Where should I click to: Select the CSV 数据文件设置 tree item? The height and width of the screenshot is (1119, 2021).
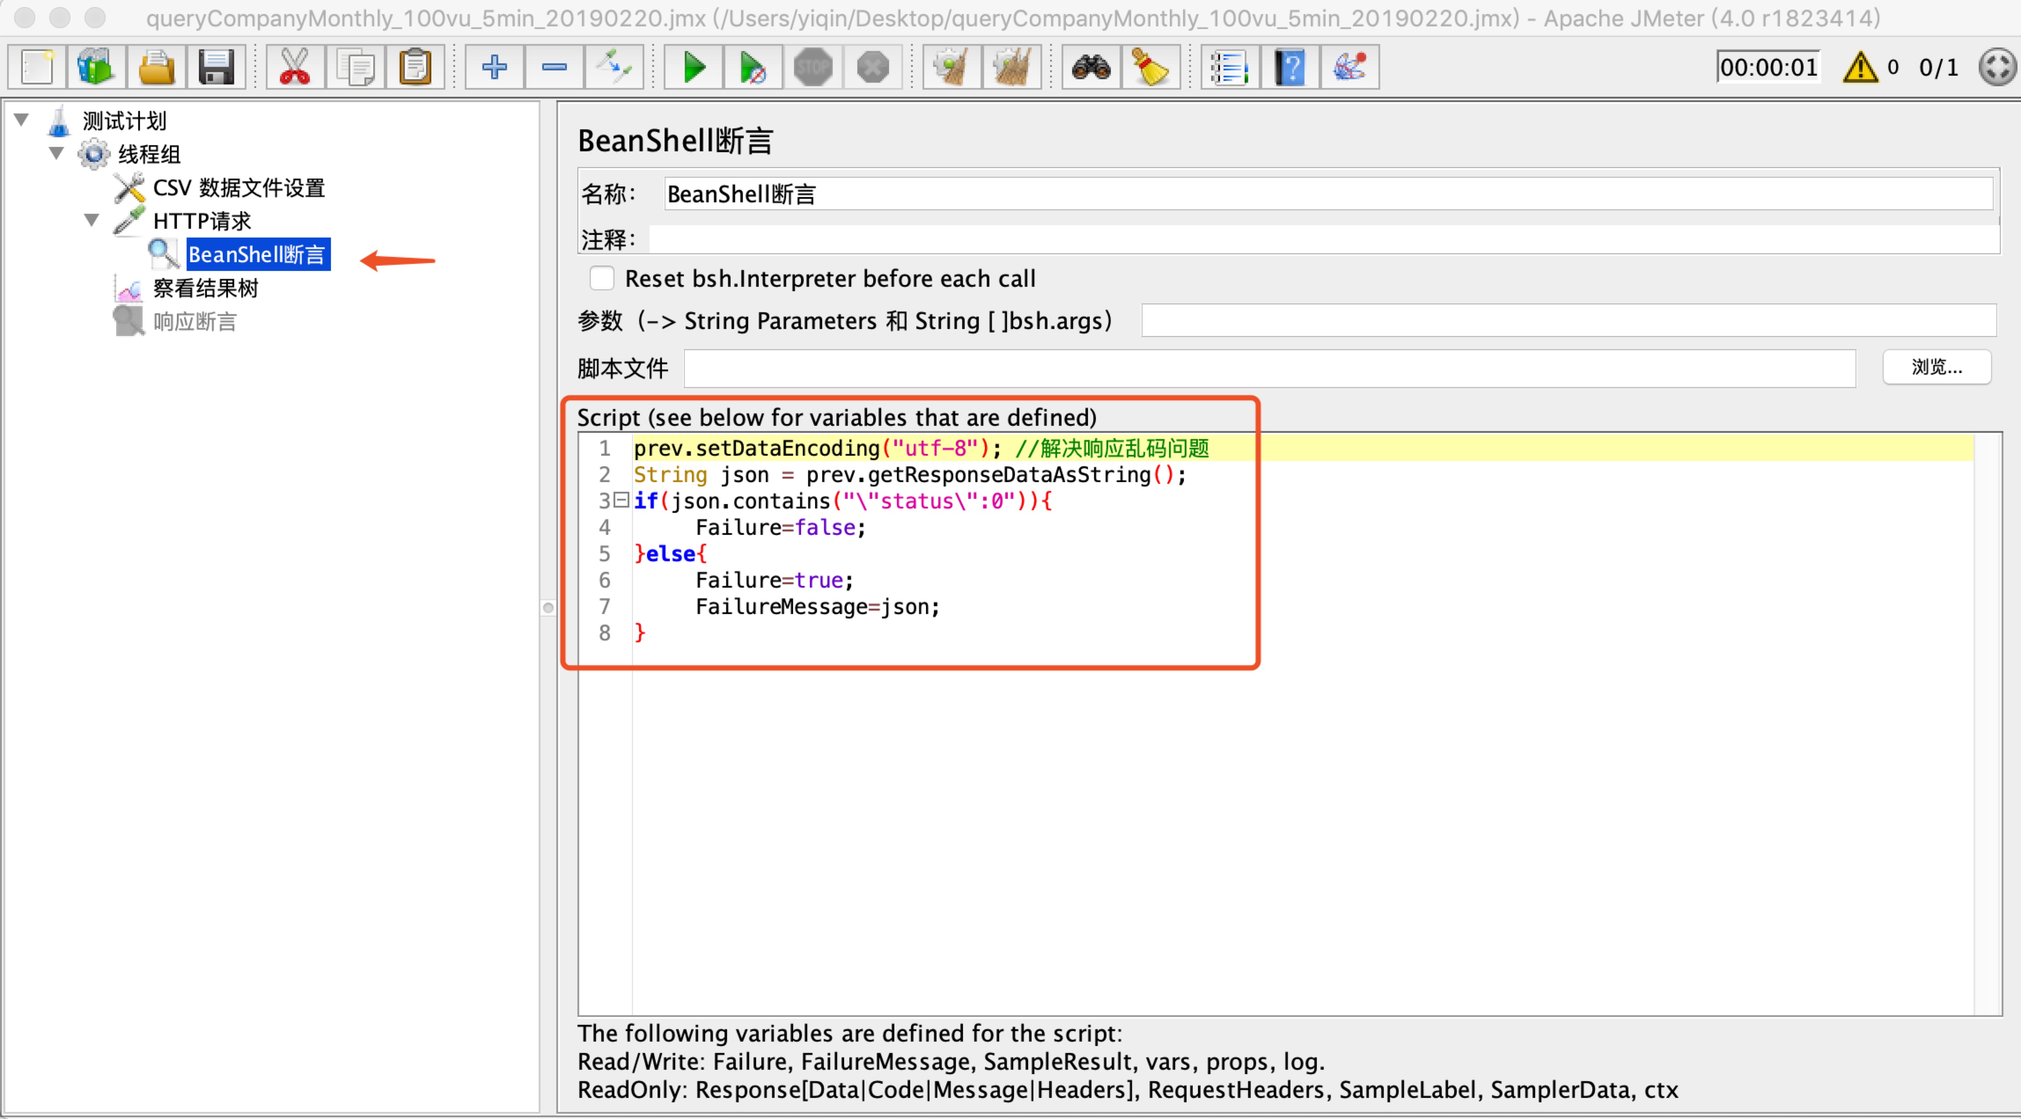(x=238, y=188)
